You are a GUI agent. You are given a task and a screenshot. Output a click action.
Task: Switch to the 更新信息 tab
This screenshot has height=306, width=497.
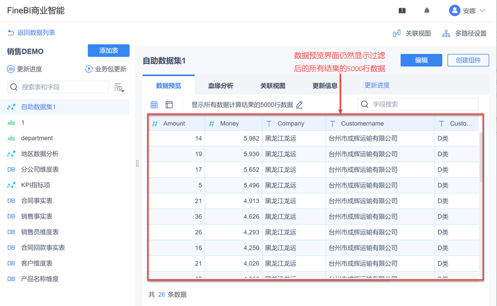point(325,86)
